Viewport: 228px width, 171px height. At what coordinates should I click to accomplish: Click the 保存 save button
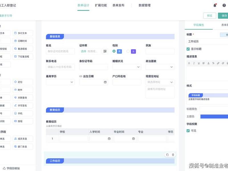pos(223,16)
